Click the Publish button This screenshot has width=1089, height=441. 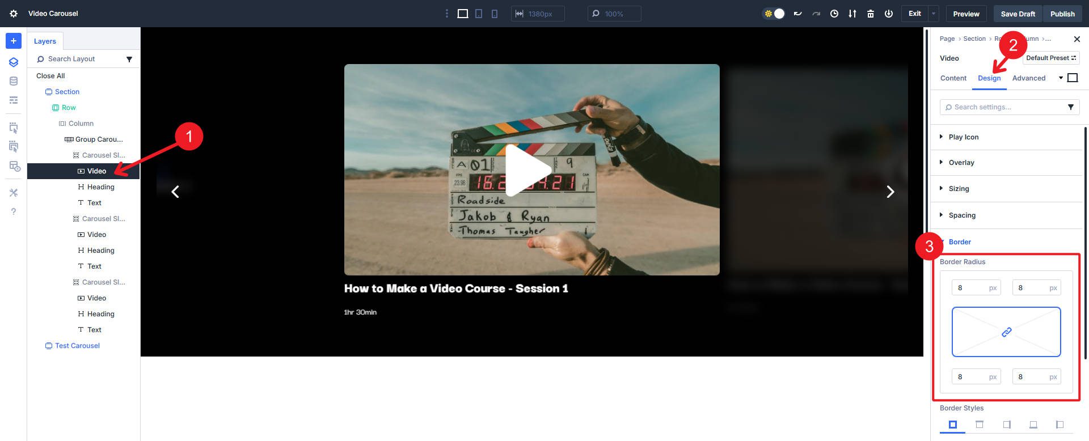tap(1062, 14)
